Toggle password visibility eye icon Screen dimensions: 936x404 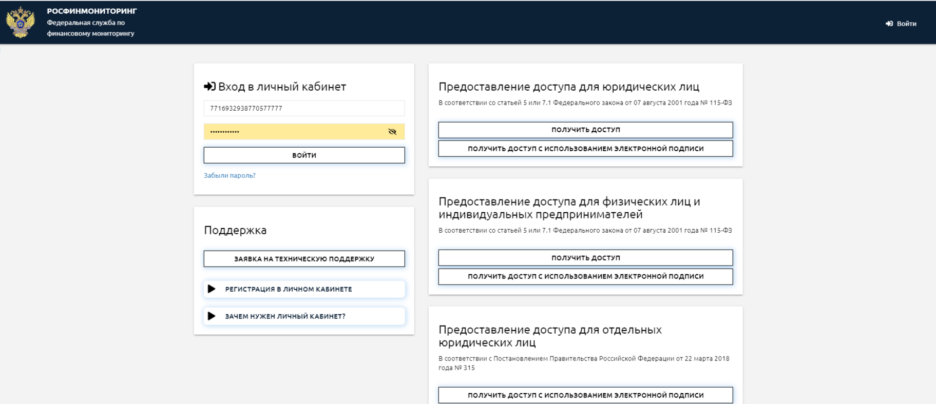[x=392, y=132]
